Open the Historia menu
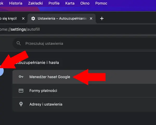This screenshot has height=125, width=156. click(16, 3)
